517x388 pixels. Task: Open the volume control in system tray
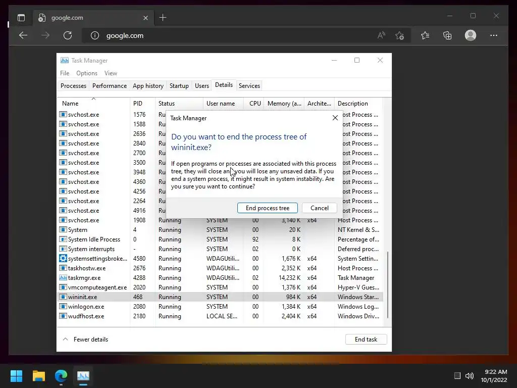pos(470,375)
